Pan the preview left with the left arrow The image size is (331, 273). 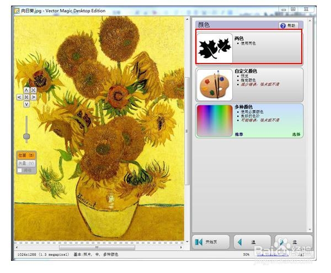pyautogui.click(x=19, y=97)
